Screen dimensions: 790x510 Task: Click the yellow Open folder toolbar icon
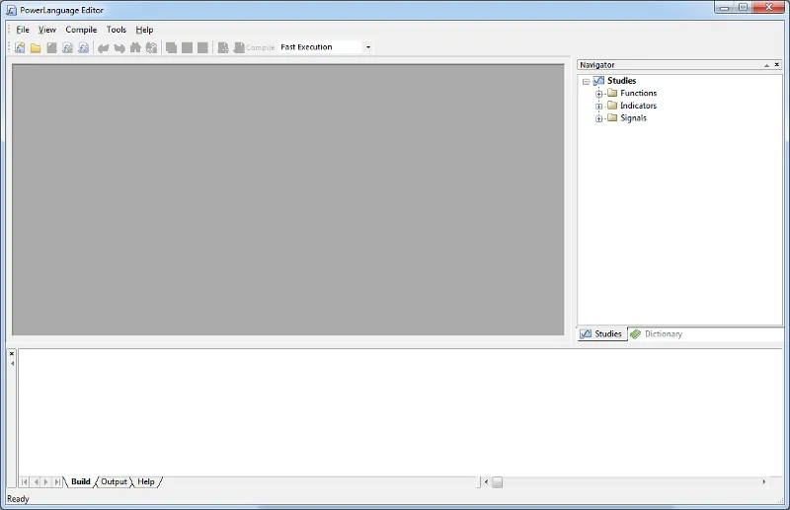pyautogui.click(x=36, y=47)
